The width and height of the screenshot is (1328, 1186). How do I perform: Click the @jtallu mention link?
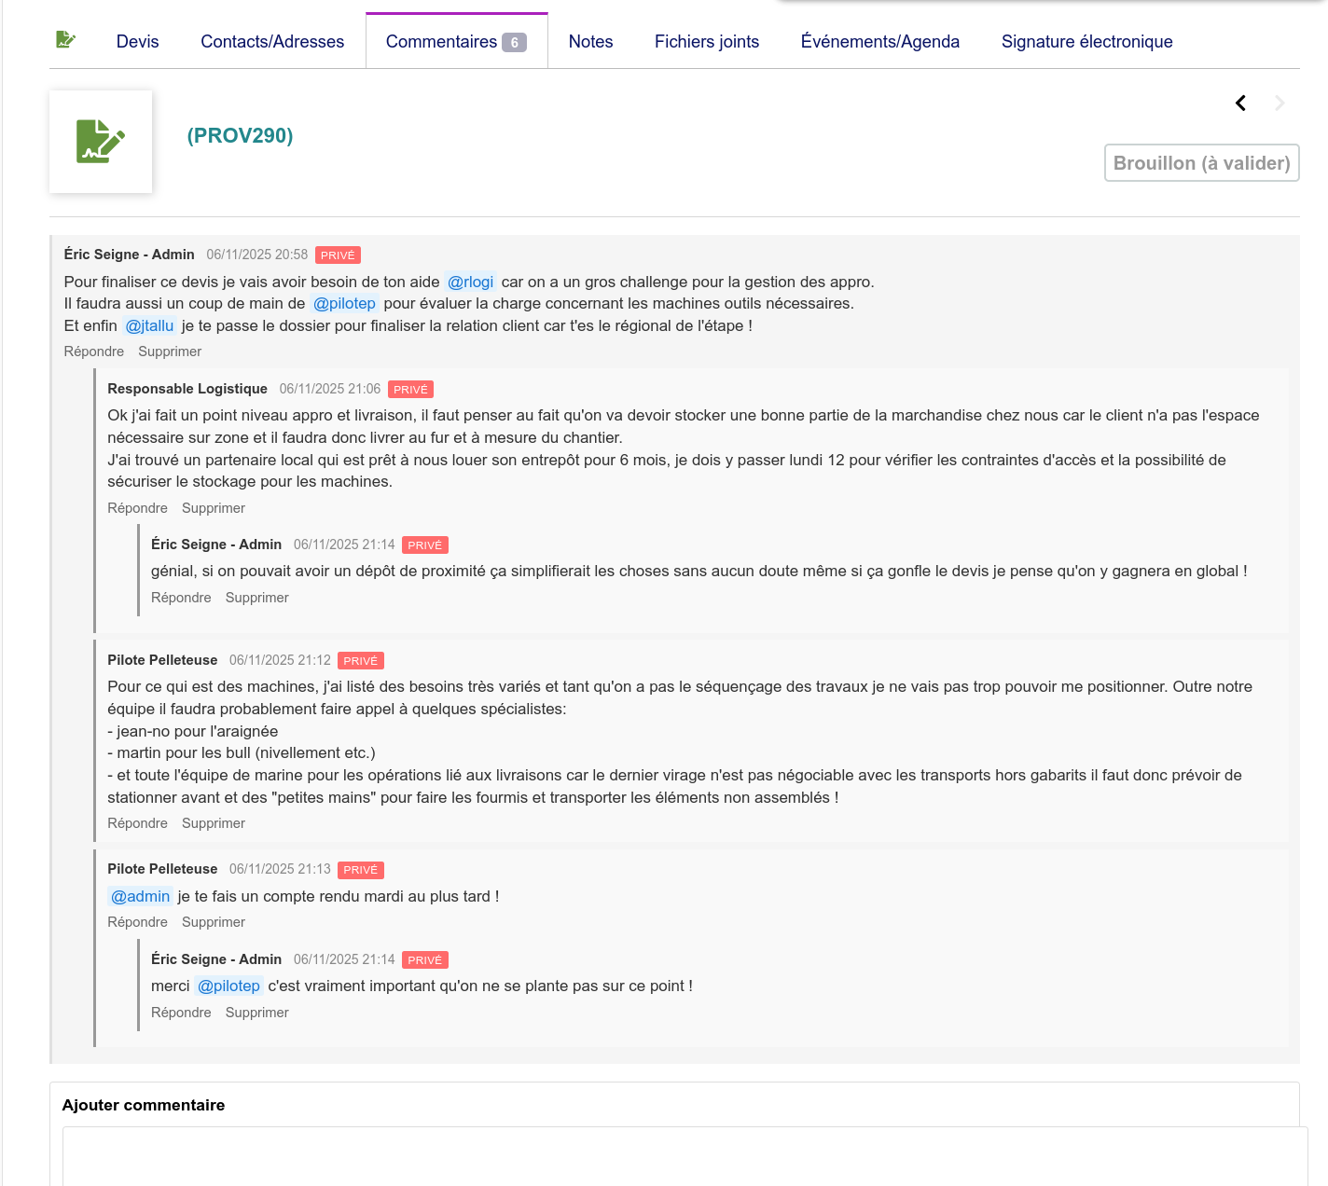point(149,325)
